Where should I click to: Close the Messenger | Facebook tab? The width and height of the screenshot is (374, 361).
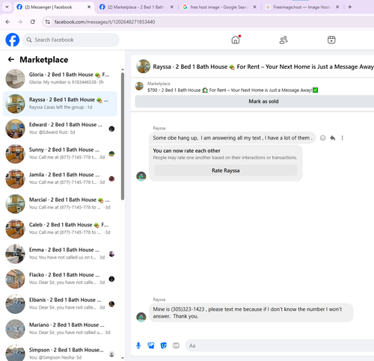pyautogui.click(x=89, y=7)
